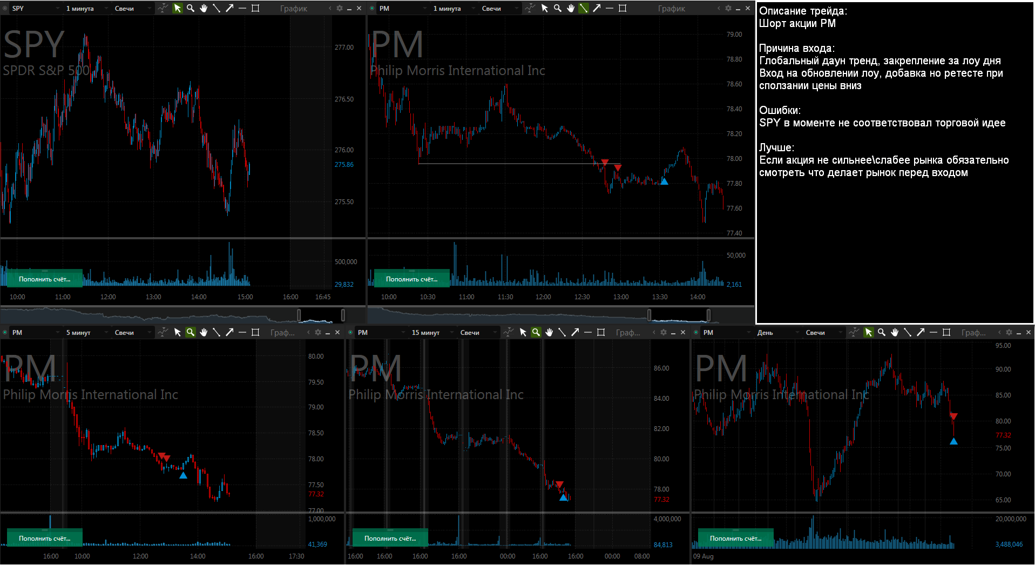Screen dimensions: 1035x565
Task: Open settings gear of PM 1-minute chart
Action: pyautogui.click(x=728, y=8)
